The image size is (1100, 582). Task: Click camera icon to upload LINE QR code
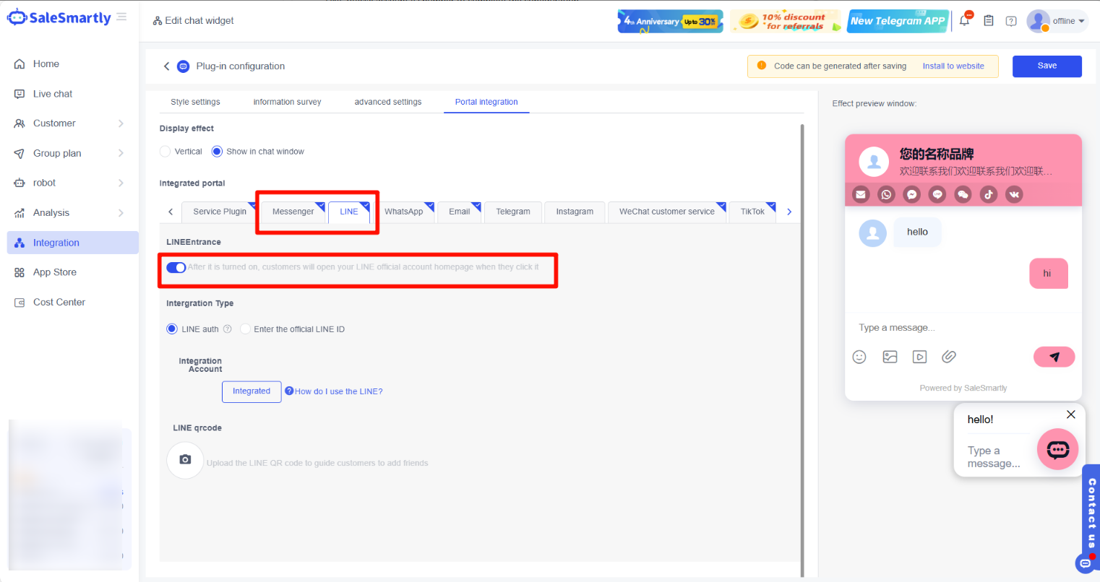coord(185,460)
